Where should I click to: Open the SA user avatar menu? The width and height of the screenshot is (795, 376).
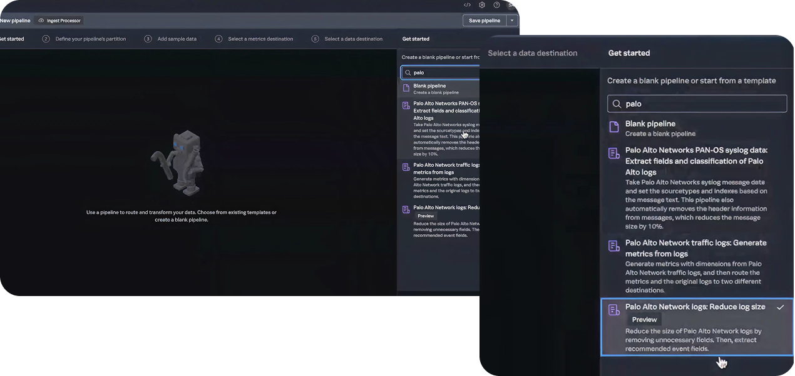click(511, 5)
